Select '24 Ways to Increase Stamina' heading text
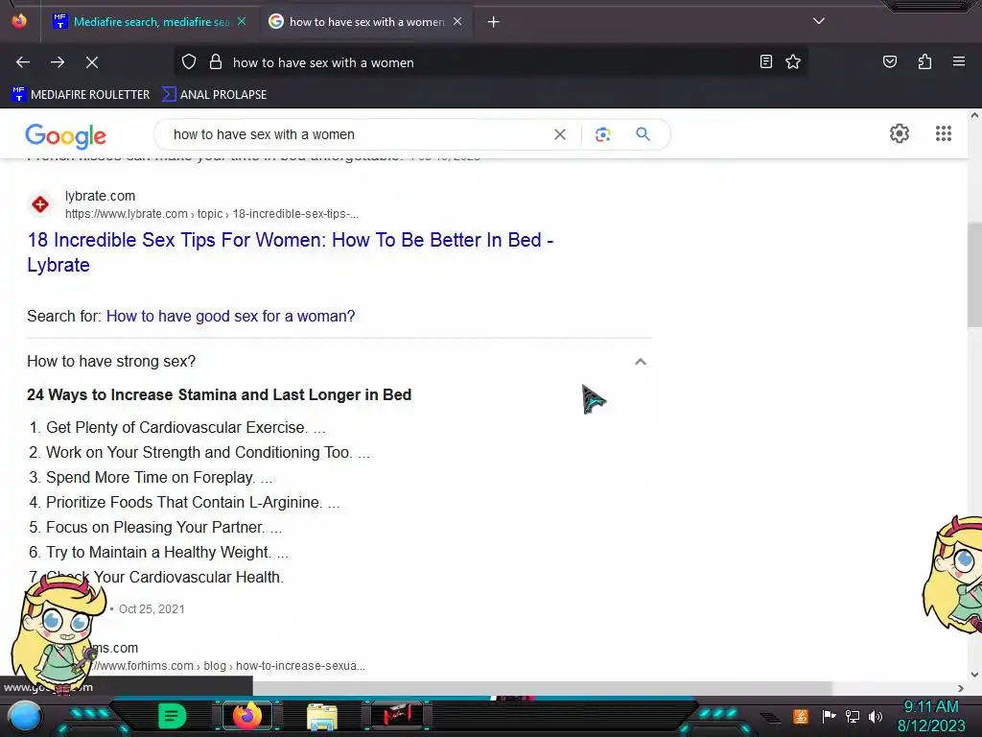 [220, 394]
